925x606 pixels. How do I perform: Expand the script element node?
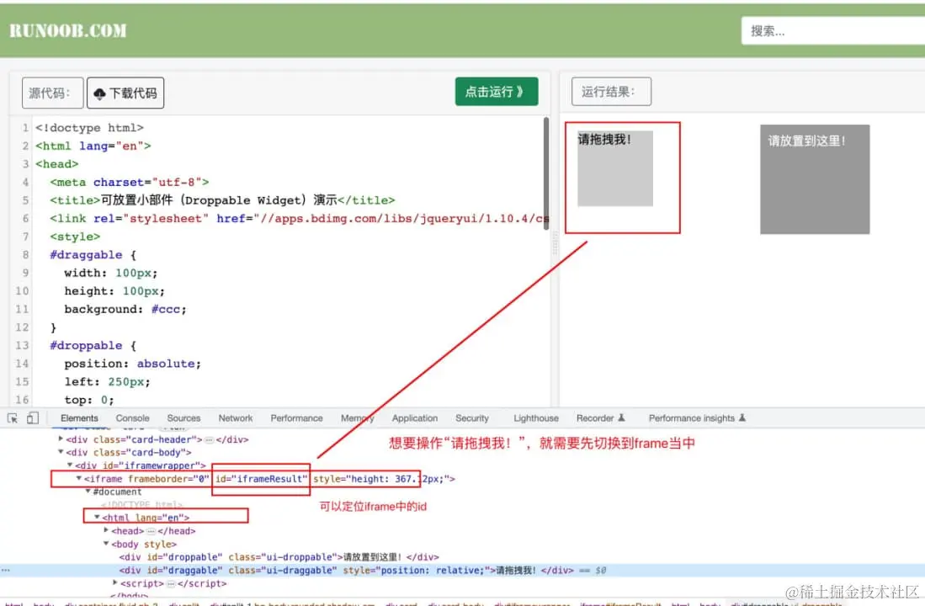(115, 583)
